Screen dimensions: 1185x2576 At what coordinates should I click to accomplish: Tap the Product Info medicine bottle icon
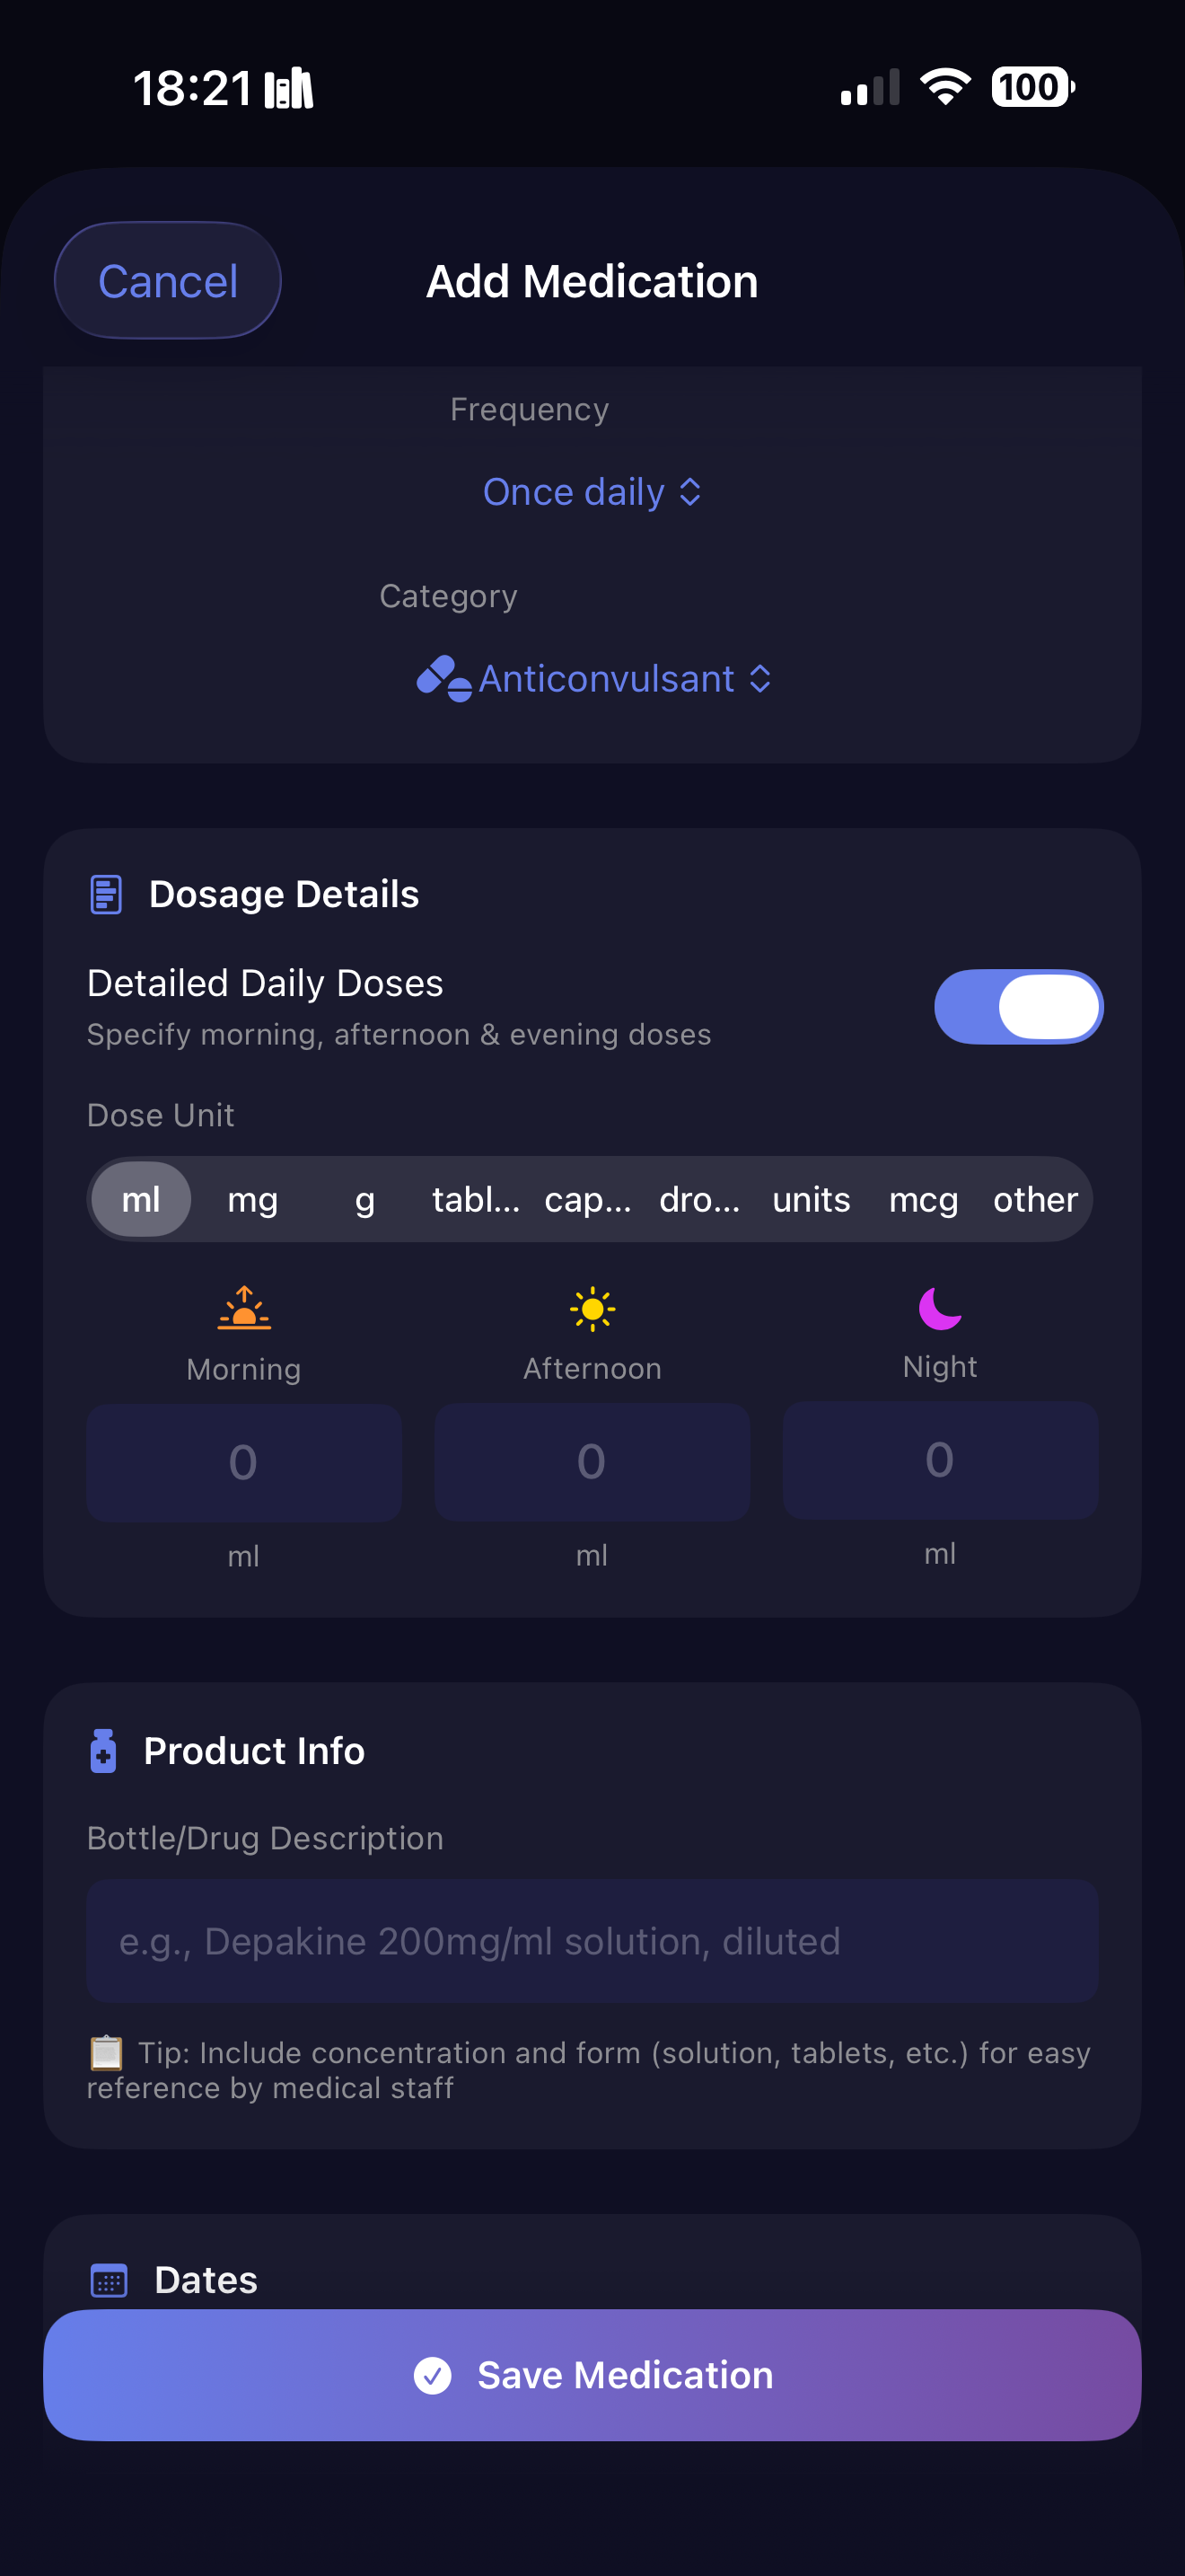click(103, 1751)
